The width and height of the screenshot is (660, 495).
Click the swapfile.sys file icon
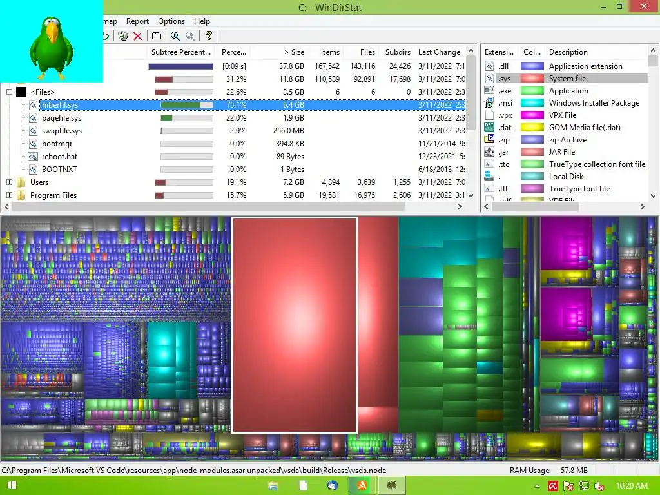[x=34, y=131]
